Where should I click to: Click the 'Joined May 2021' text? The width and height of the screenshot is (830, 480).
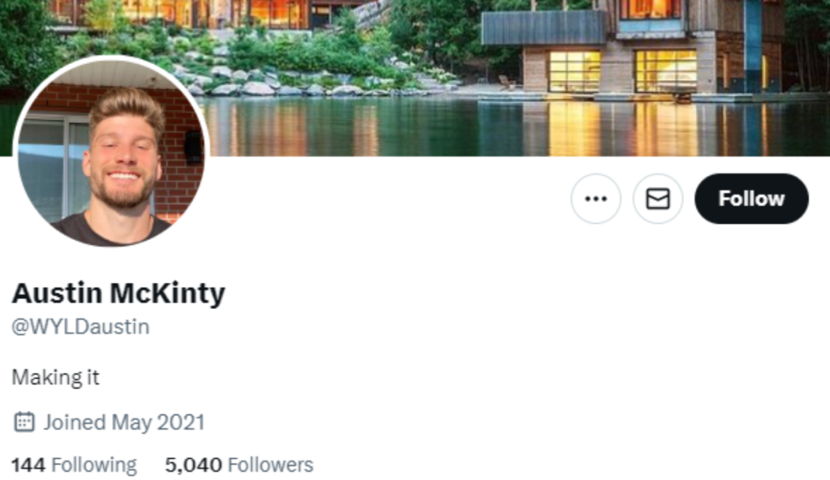coord(124,422)
